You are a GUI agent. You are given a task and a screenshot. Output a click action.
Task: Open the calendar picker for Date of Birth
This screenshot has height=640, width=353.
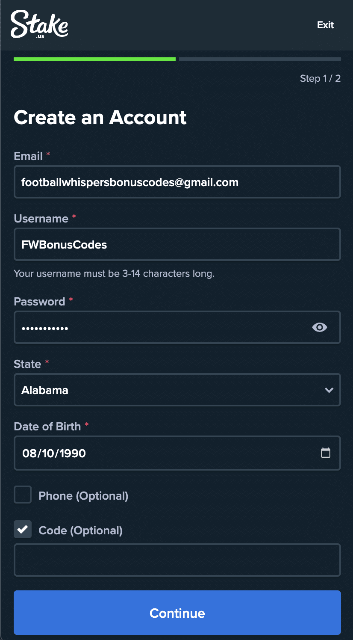326,453
